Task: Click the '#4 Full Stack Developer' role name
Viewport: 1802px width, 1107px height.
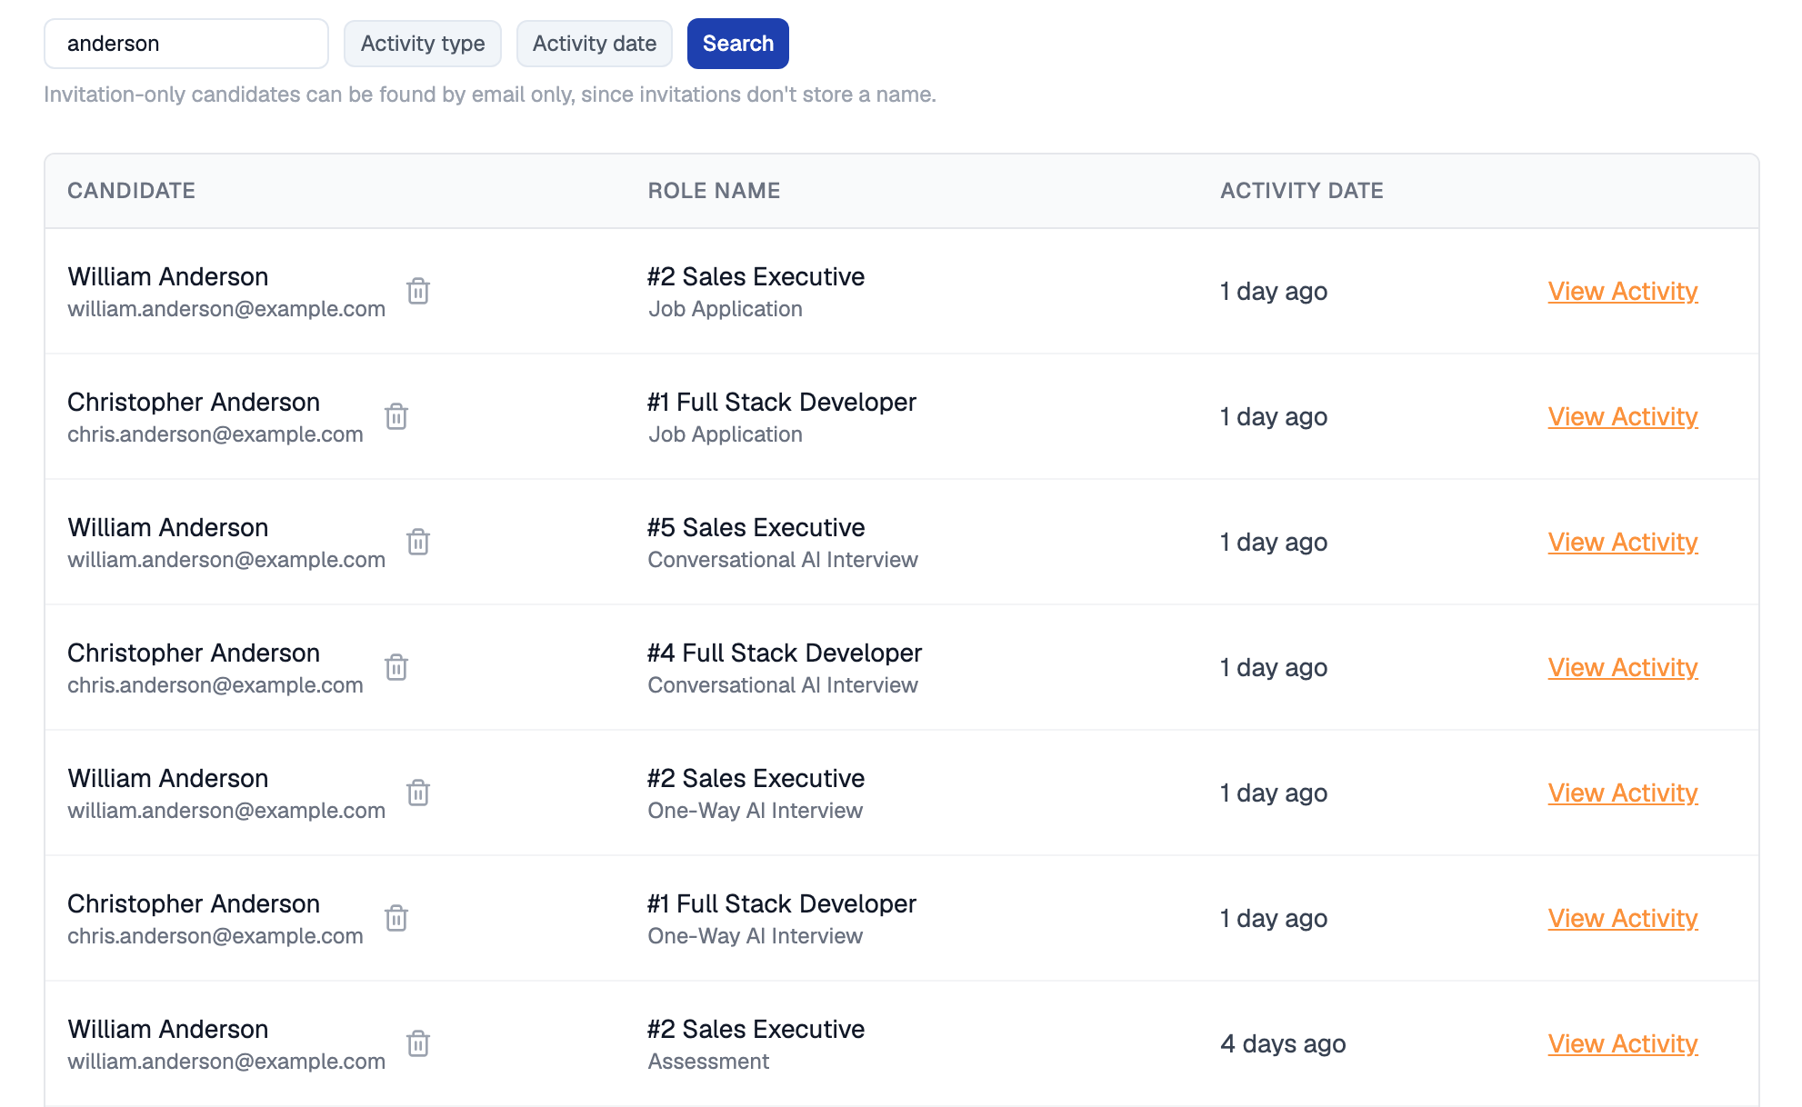Action: click(x=785, y=653)
